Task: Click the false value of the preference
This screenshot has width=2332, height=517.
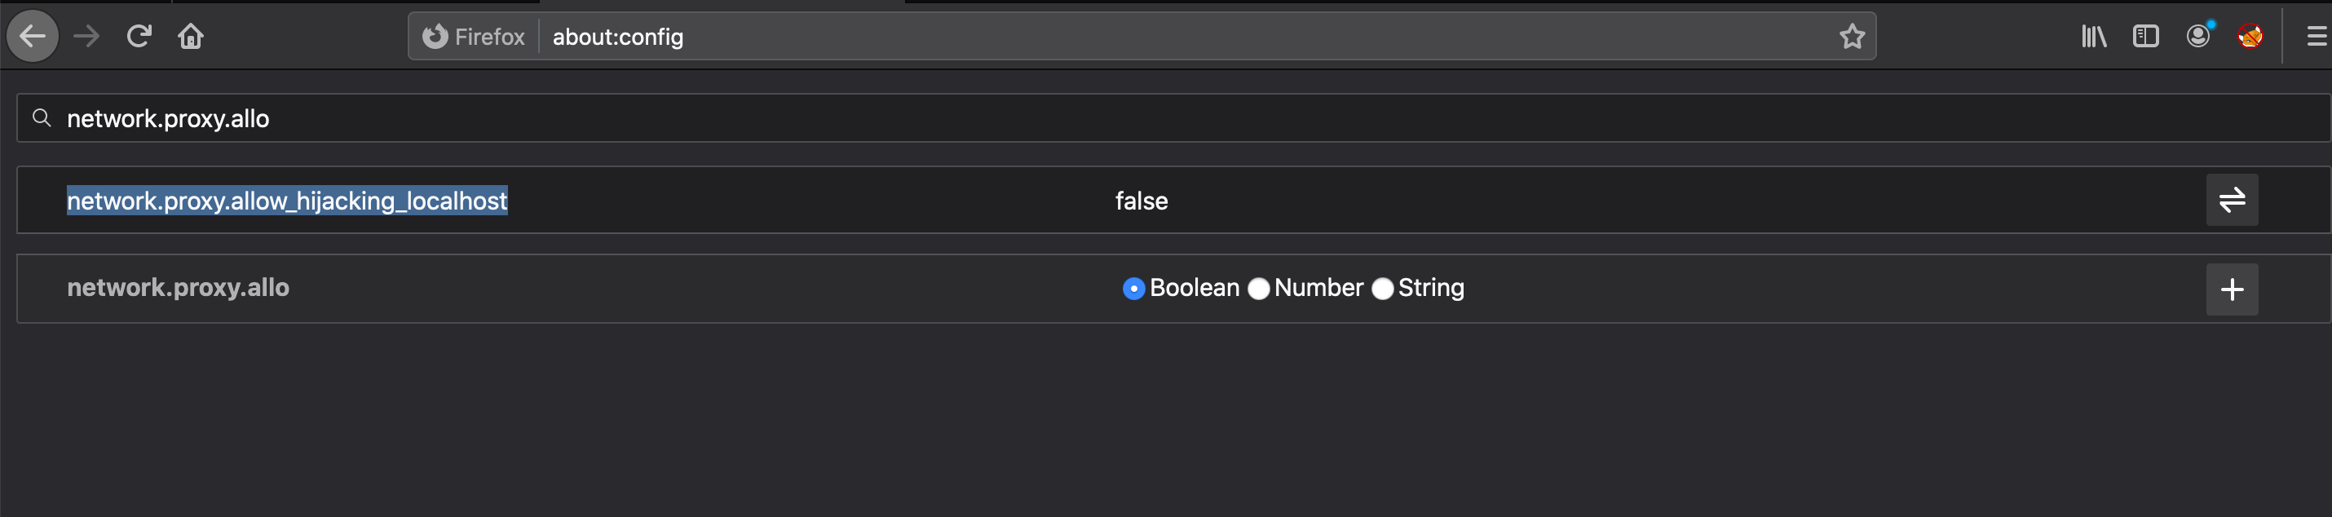Action: point(1141,201)
